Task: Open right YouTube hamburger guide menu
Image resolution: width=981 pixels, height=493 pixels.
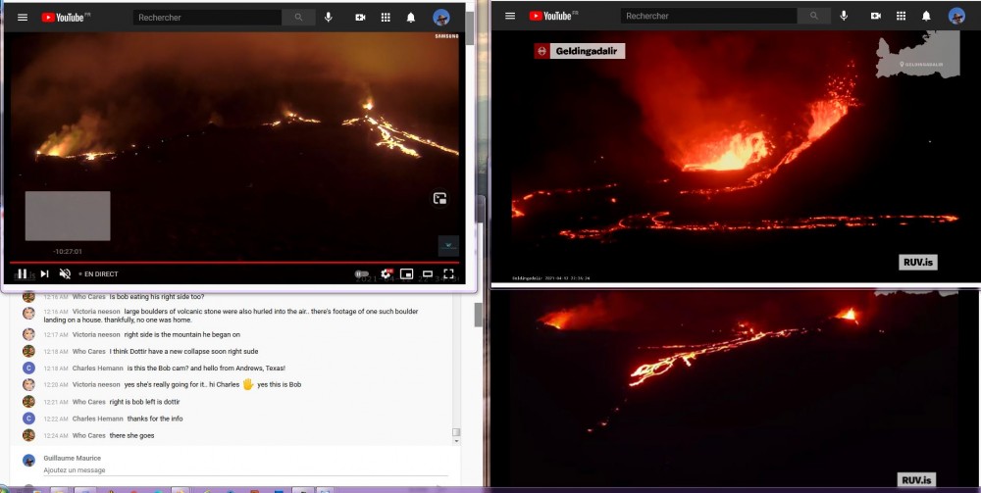Action: (510, 16)
